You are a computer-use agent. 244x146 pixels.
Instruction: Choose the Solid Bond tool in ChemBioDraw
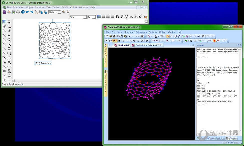click(4, 31)
